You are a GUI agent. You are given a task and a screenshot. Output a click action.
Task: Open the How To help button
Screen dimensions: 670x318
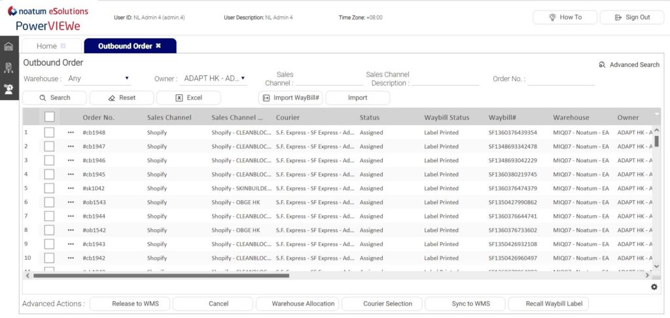565,17
